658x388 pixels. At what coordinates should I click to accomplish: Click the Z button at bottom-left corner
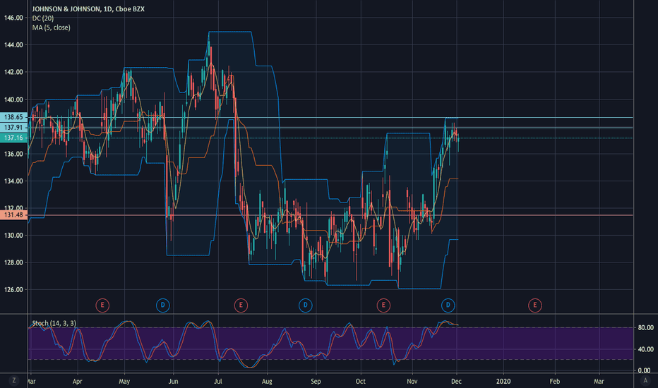click(x=14, y=380)
